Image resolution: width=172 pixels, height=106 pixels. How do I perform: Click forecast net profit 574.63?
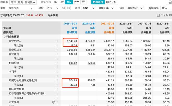[73, 80]
